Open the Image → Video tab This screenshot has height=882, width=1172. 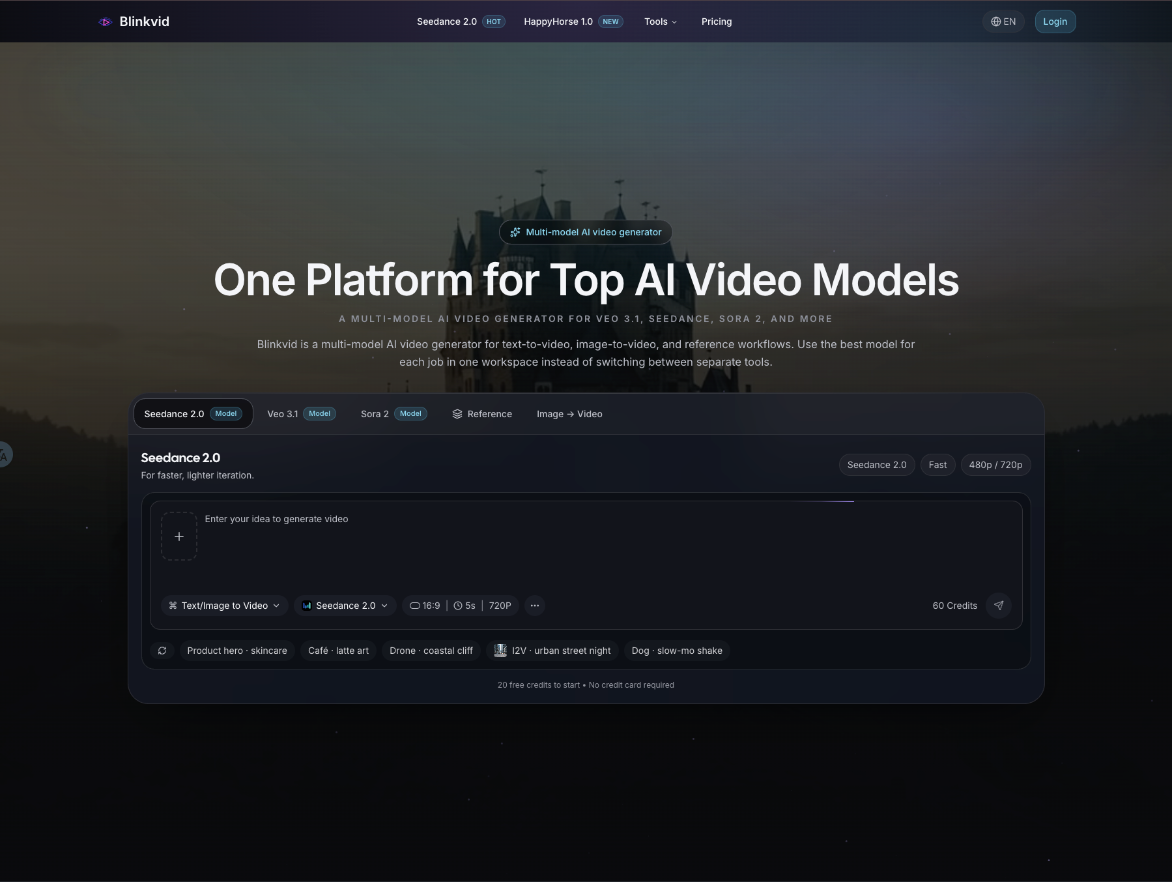coord(569,414)
